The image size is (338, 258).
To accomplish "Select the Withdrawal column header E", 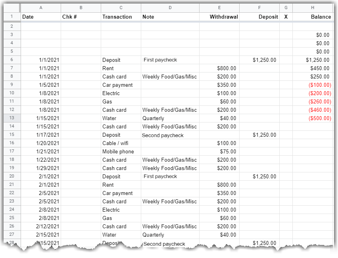I will [219, 7].
